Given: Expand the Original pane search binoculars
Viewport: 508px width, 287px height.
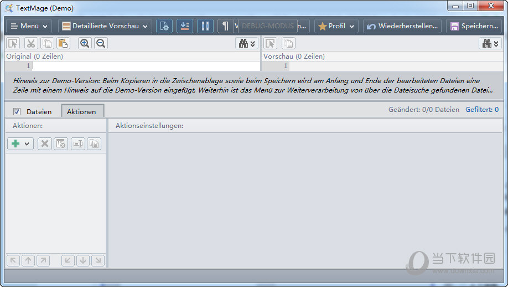Looking at the screenshot, I should 247,43.
